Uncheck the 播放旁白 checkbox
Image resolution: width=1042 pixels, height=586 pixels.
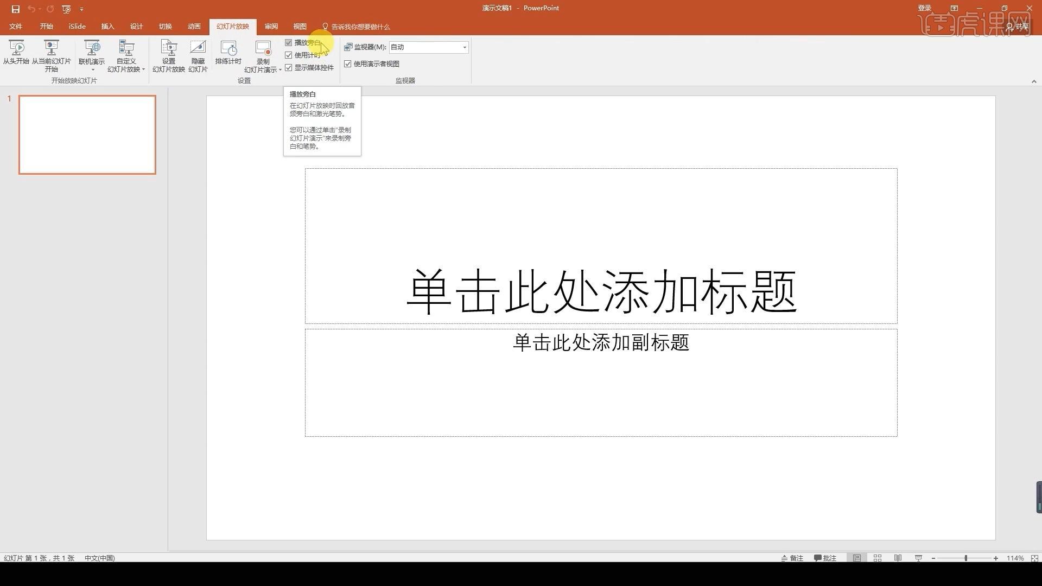tap(289, 42)
